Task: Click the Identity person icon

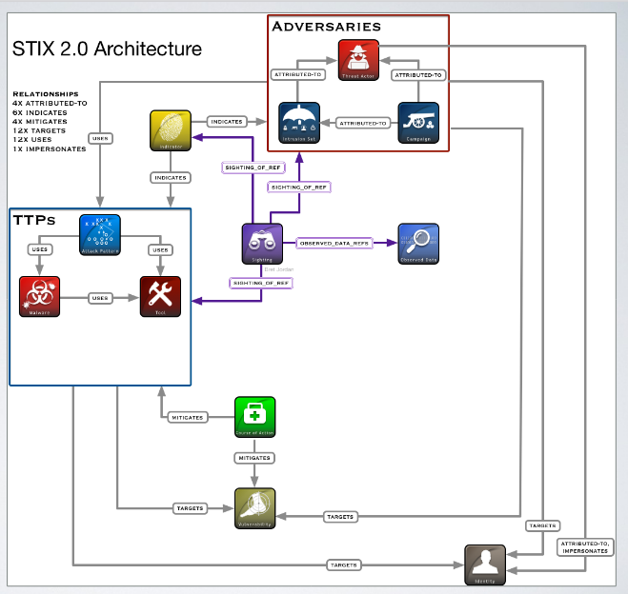Action: pos(485,565)
